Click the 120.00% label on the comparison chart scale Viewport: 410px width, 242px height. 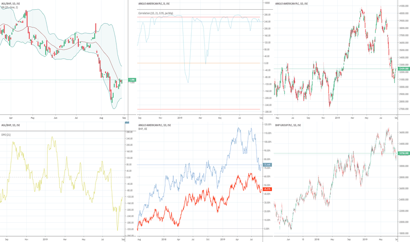point(268,125)
